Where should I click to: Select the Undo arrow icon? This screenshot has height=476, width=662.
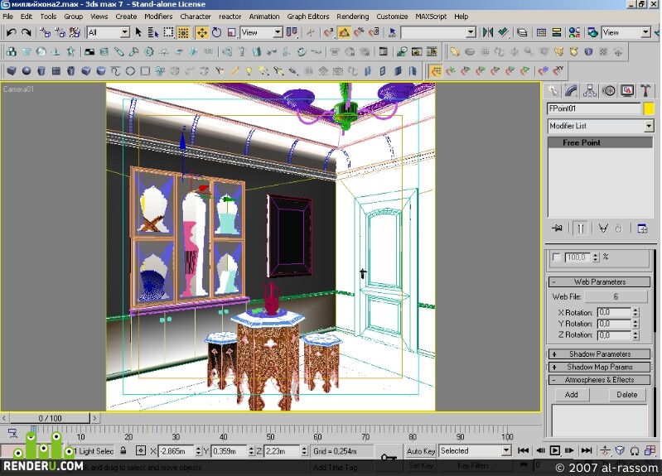(x=12, y=32)
